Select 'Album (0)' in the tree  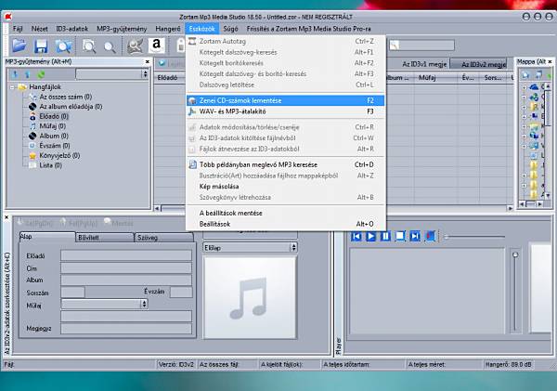point(54,136)
